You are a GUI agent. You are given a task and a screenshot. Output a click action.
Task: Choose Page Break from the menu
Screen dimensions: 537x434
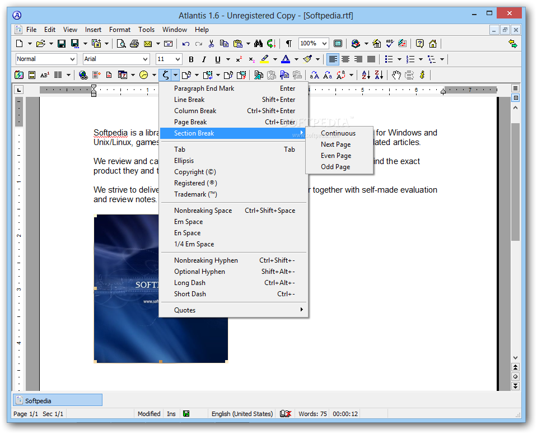tap(234, 122)
